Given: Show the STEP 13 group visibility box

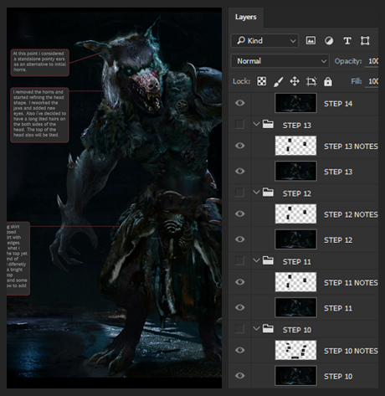Looking at the screenshot, I should tap(239, 124).
